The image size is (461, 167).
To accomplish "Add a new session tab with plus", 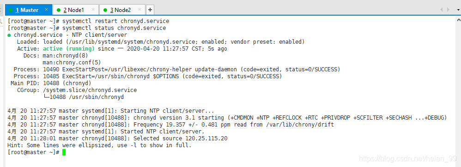I will pos(150,10).
